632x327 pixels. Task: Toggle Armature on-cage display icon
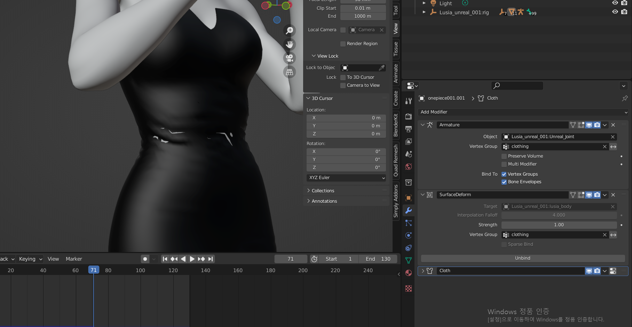573,125
